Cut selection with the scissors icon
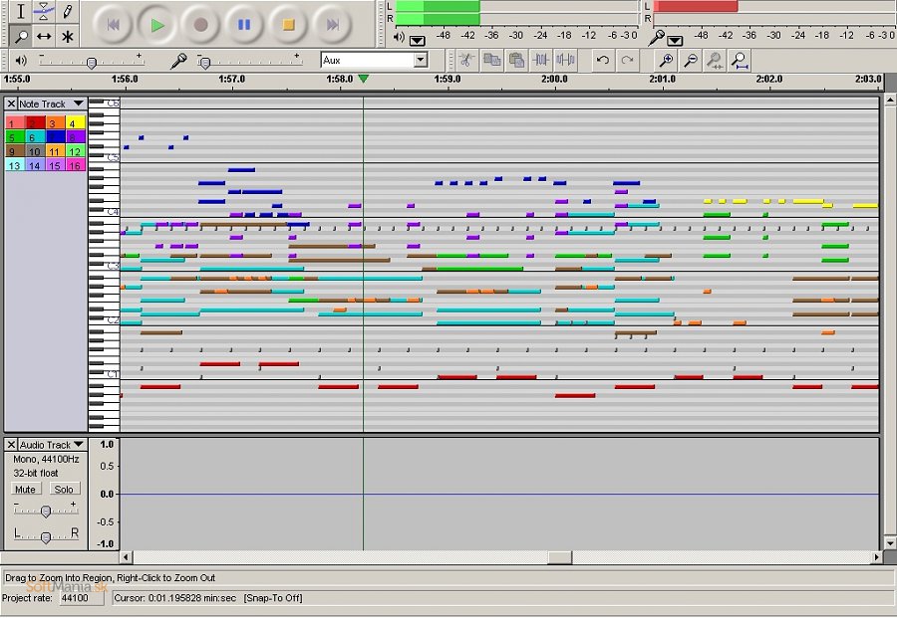The width and height of the screenshot is (897, 618). [466, 60]
